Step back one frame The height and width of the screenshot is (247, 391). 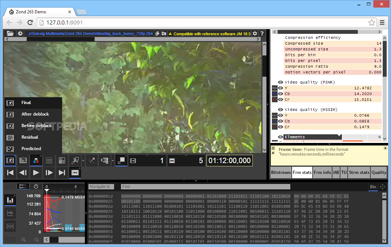pos(23,172)
